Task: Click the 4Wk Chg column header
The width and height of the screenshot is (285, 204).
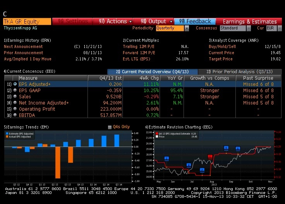Action: (141, 78)
